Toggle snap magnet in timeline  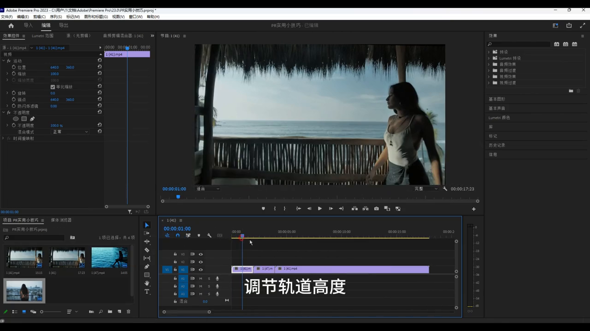pyautogui.click(x=177, y=235)
